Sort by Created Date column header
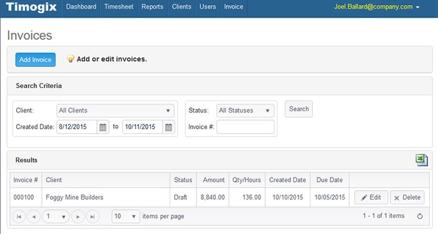438x250 pixels. coord(287,180)
